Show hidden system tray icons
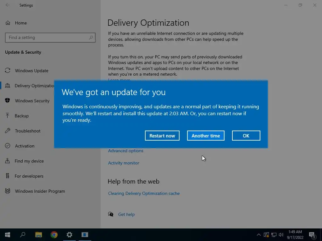The height and width of the screenshot is (241, 322). 259,235
